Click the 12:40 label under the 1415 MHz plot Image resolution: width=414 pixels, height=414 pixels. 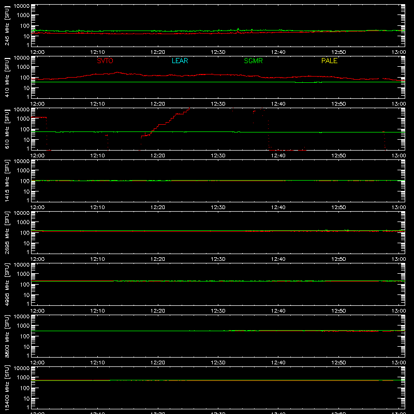pos(278,208)
